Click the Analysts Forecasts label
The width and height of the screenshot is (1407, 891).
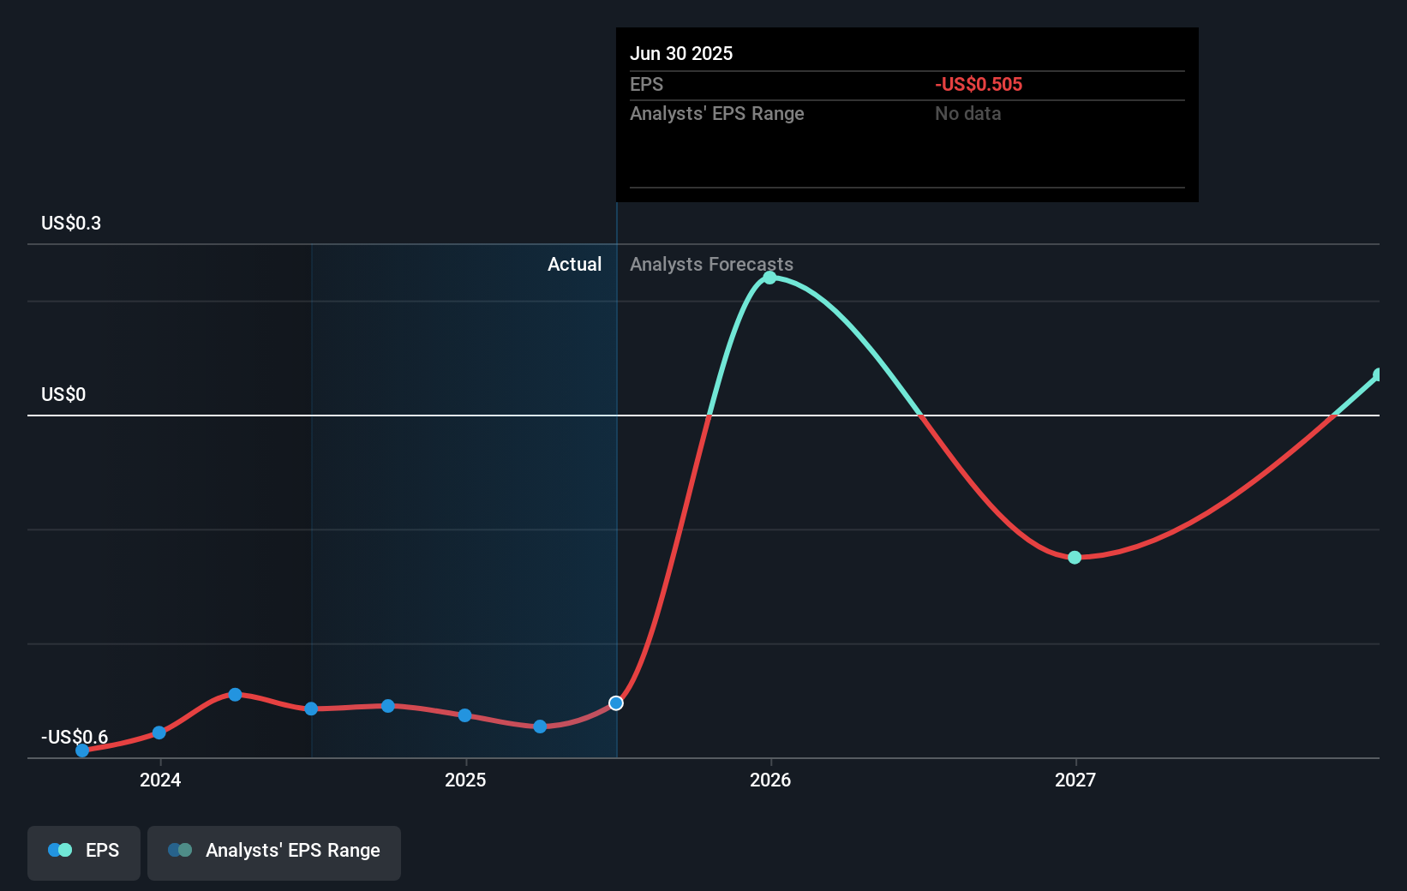(711, 265)
